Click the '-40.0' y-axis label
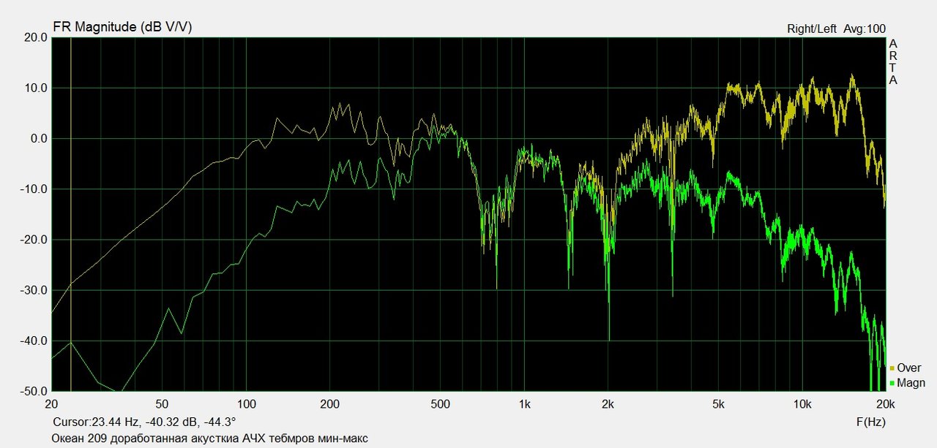937x448 pixels. [x=33, y=341]
